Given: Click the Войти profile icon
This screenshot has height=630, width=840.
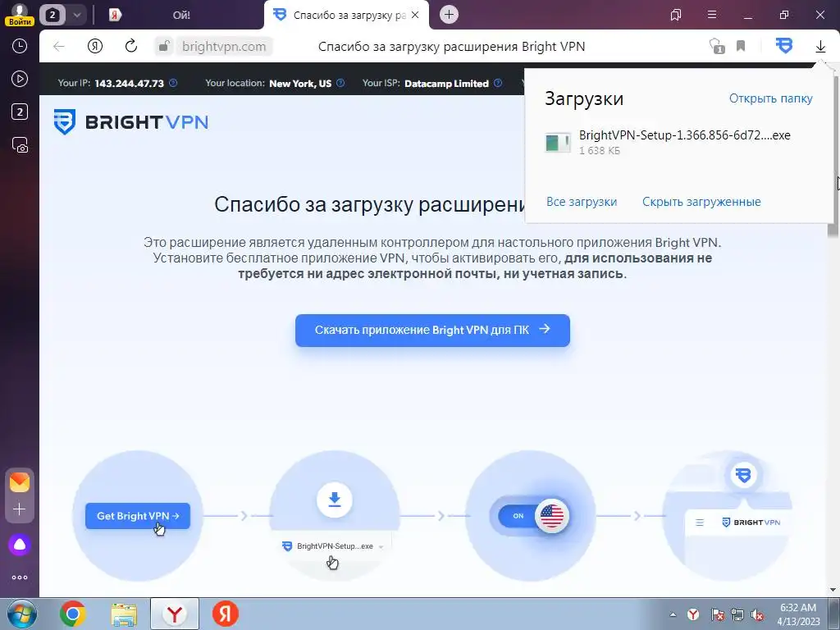Looking at the screenshot, I should tap(20, 14).
